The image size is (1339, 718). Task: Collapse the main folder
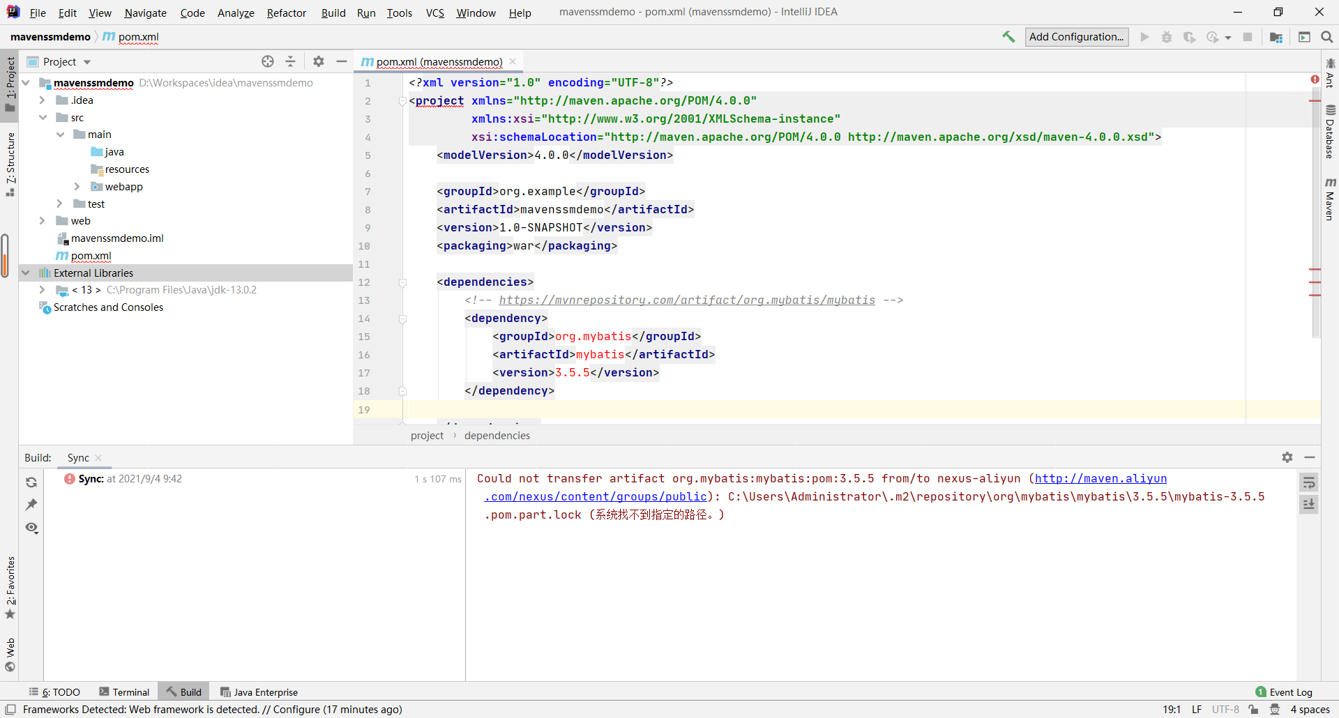click(x=60, y=135)
